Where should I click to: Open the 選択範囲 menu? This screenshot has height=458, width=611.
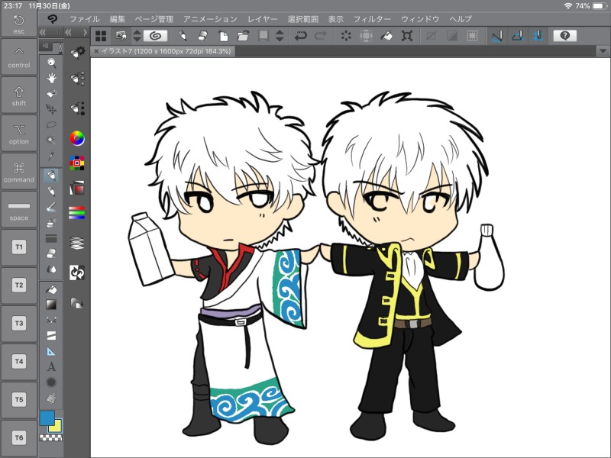click(x=302, y=19)
